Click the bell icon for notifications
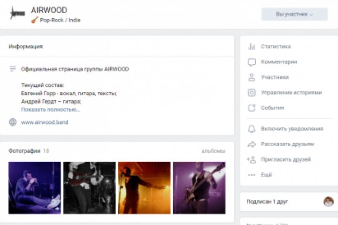This screenshot has width=338, height=225. [x=252, y=129]
